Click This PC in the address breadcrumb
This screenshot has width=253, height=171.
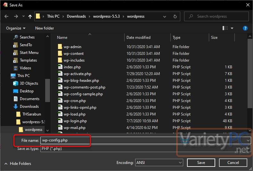tap(53, 16)
